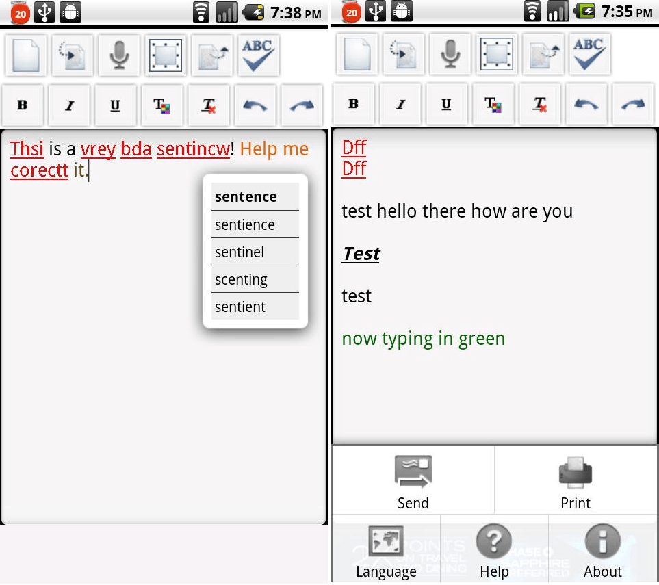Image resolution: width=659 pixels, height=585 pixels.
Task: Tap misspelled word 'vrey'
Action: coord(98,150)
